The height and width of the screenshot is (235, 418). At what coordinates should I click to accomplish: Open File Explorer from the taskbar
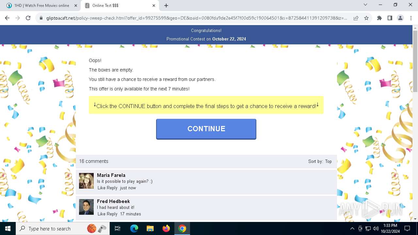pos(150,228)
